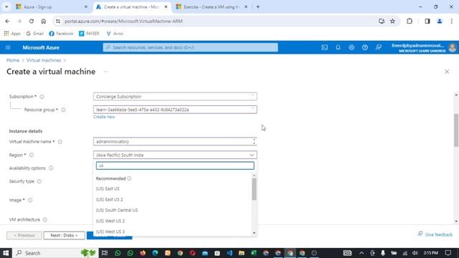Image resolution: width=459 pixels, height=258 pixels.
Task: Open the taskbar notification center icon
Action: pos(448,253)
